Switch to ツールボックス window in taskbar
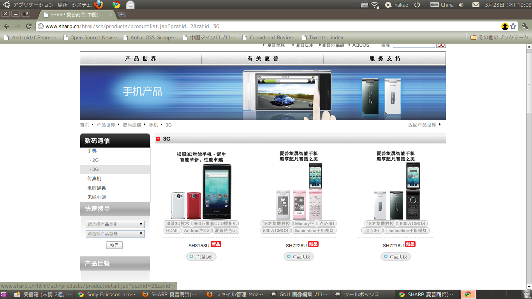 363,294
